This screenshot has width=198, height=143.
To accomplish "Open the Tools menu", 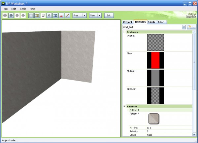I will [x=23, y=9].
